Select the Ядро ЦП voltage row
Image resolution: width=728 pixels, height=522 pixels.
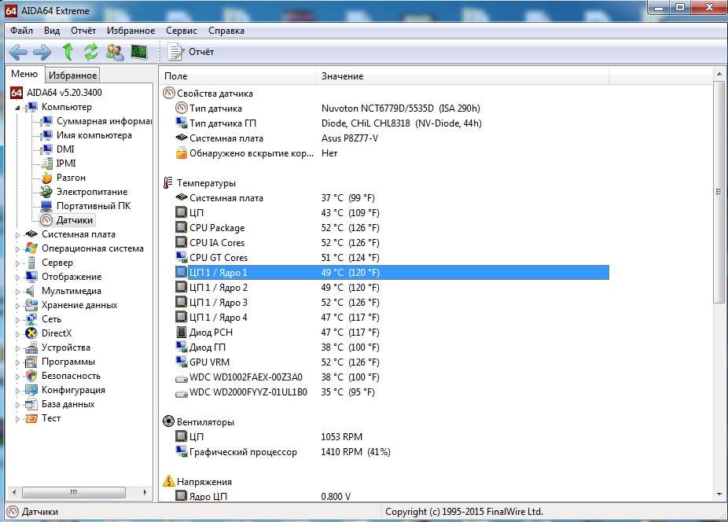(392, 496)
